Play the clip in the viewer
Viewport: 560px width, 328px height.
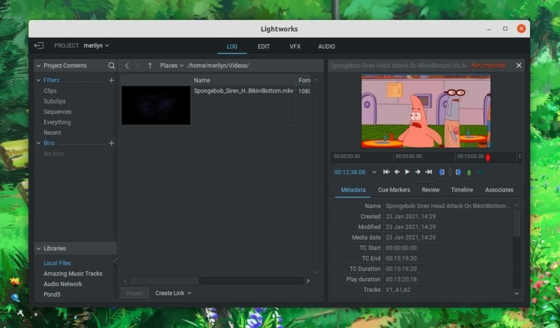click(x=407, y=172)
